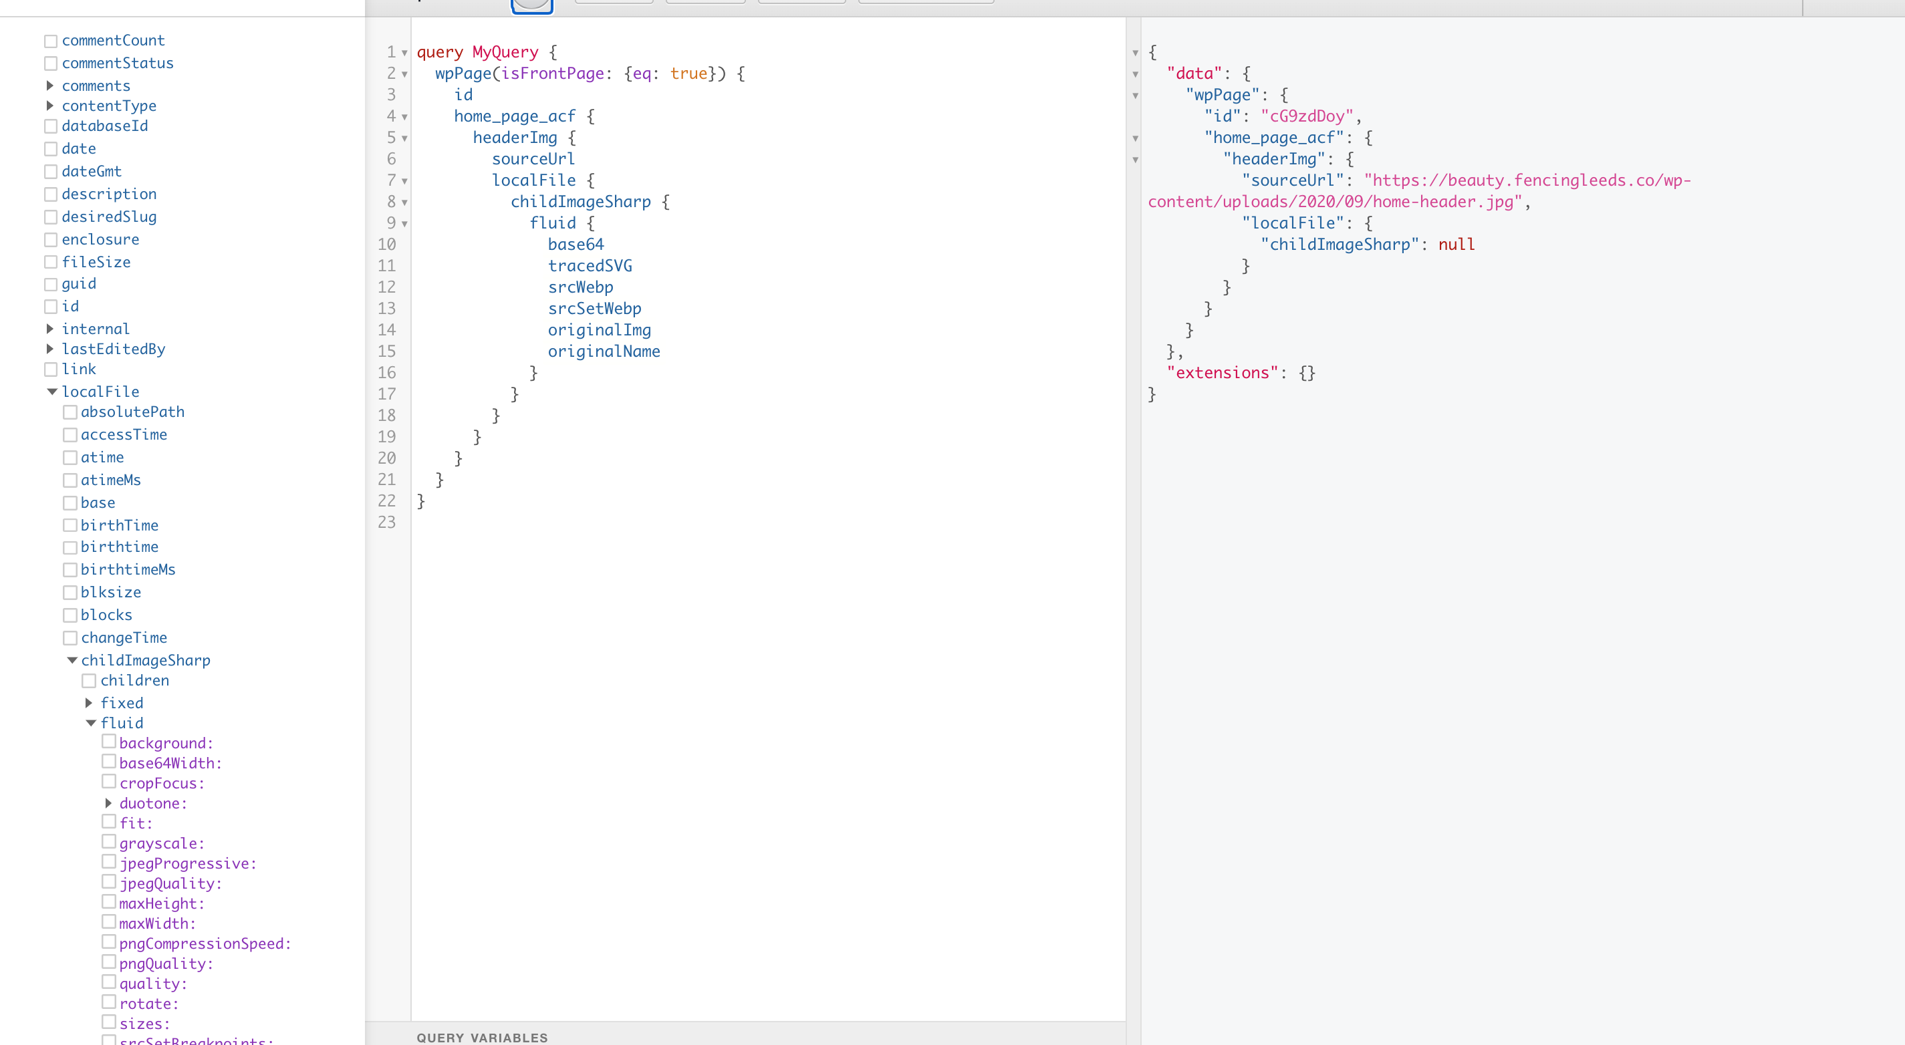The height and width of the screenshot is (1045, 1905).
Task: Fold the "wpPage" object in results
Action: click(1135, 96)
